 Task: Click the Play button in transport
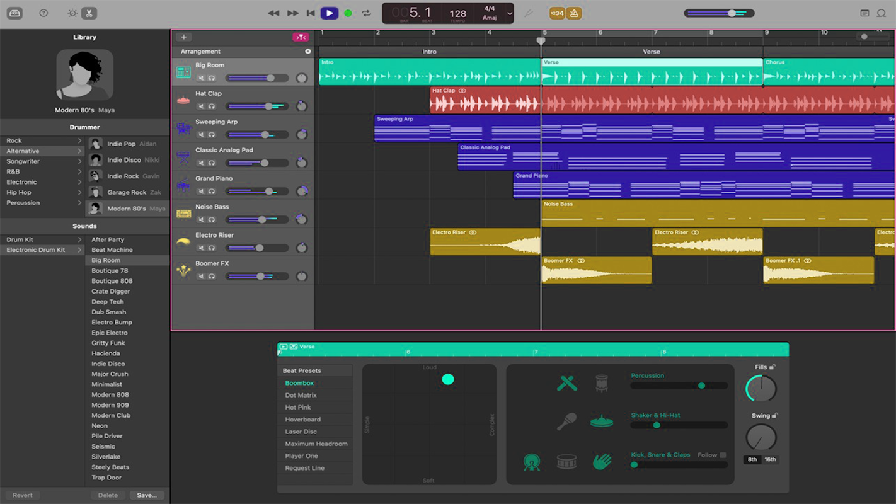(329, 13)
